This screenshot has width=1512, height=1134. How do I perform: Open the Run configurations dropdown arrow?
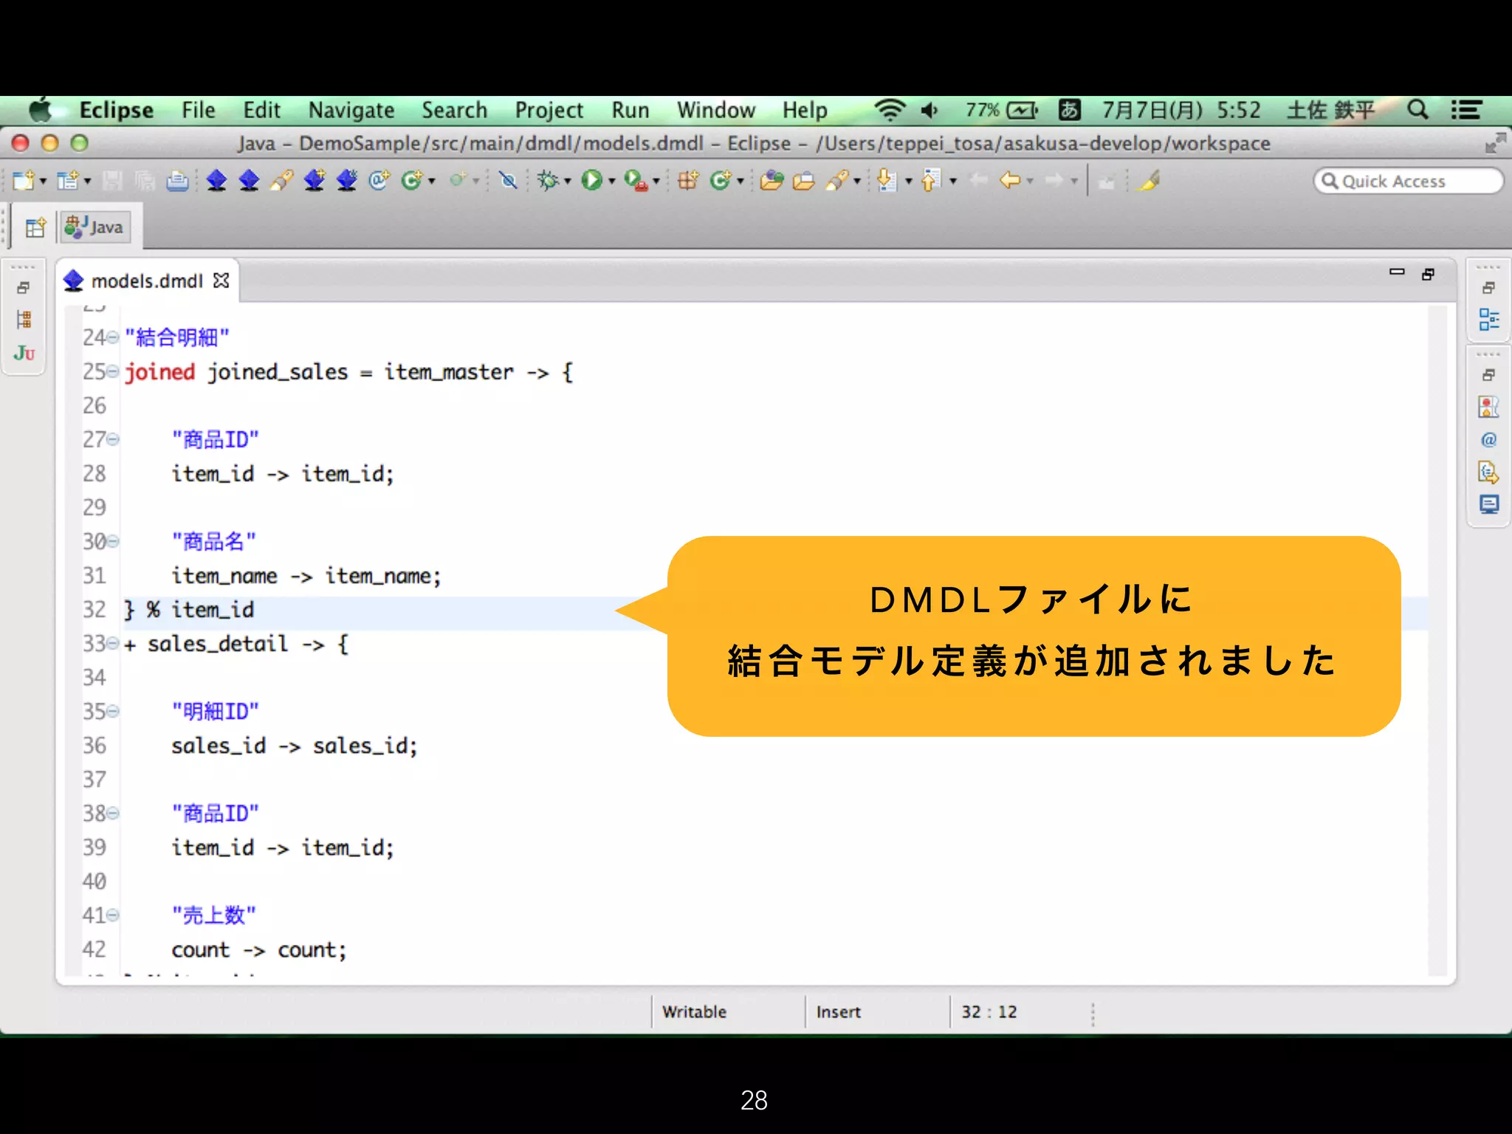click(611, 182)
